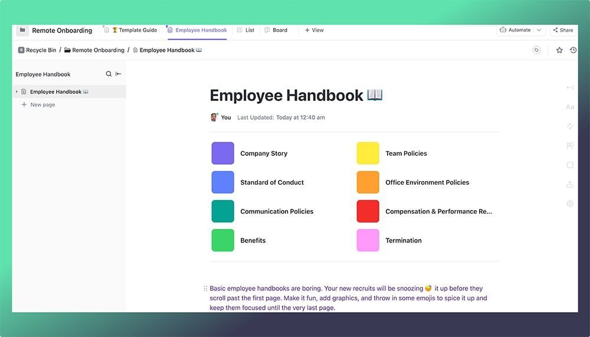
Task: Open the Benefits section link
Action: pos(253,240)
